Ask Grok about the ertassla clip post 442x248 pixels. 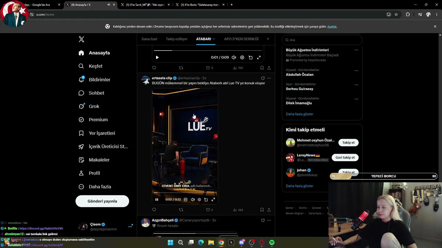(x=263, y=78)
